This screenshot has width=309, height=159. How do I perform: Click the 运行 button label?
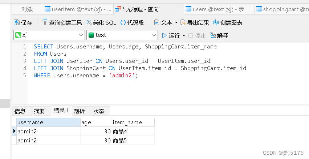174,35
